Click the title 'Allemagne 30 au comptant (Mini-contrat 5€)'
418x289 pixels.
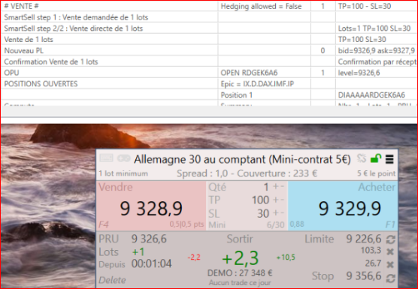pos(242,159)
